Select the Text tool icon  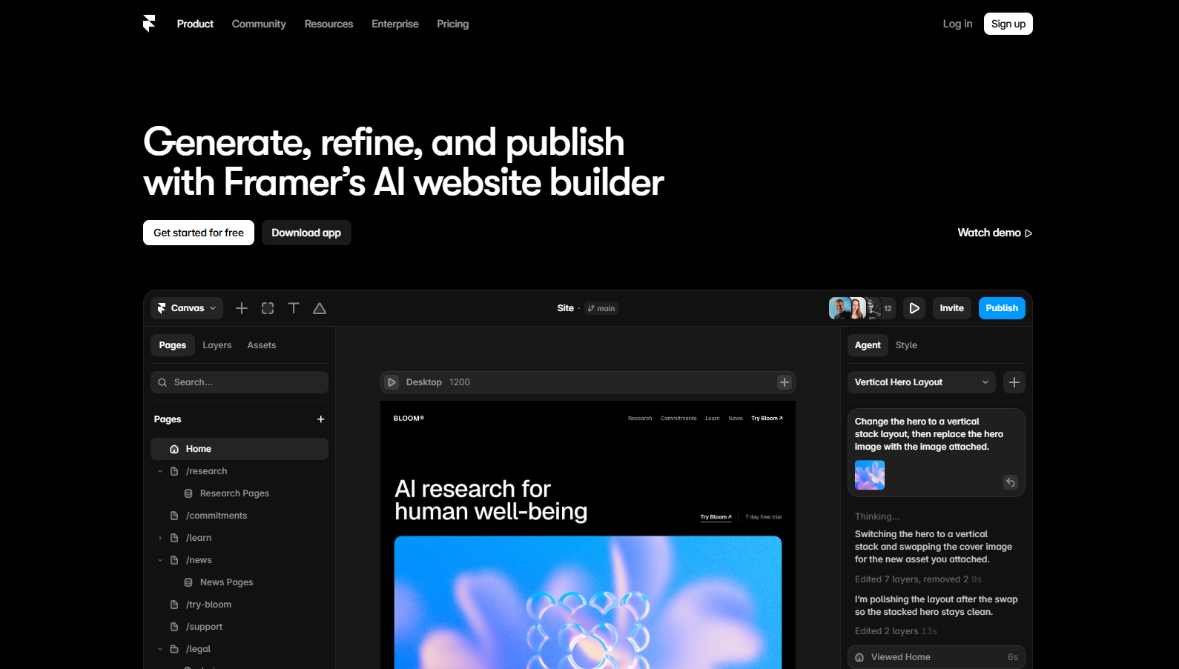click(x=294, y=308)
